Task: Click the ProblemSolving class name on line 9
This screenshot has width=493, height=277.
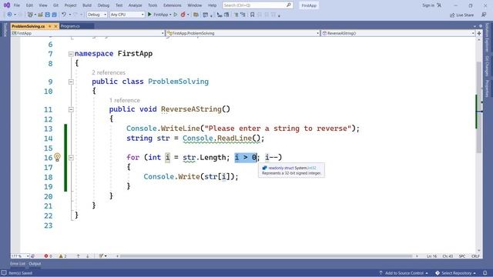Action: tap(178, 82)
